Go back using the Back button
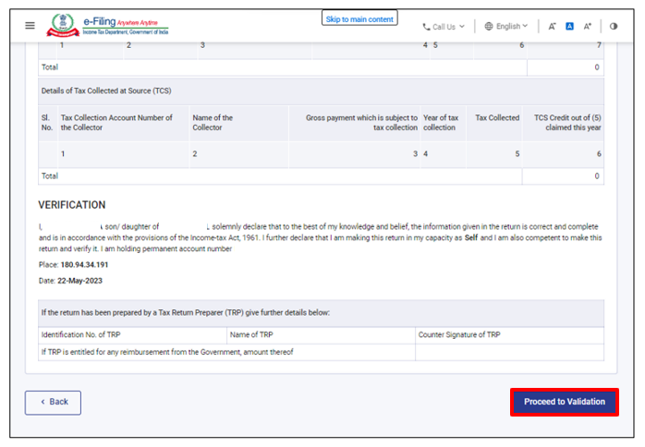This screenshot has width=645, height=447. click(x=53, y=402)
